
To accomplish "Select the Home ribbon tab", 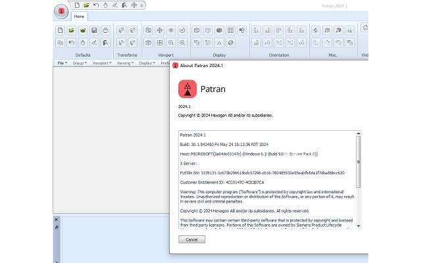I will tap(79, 16).
